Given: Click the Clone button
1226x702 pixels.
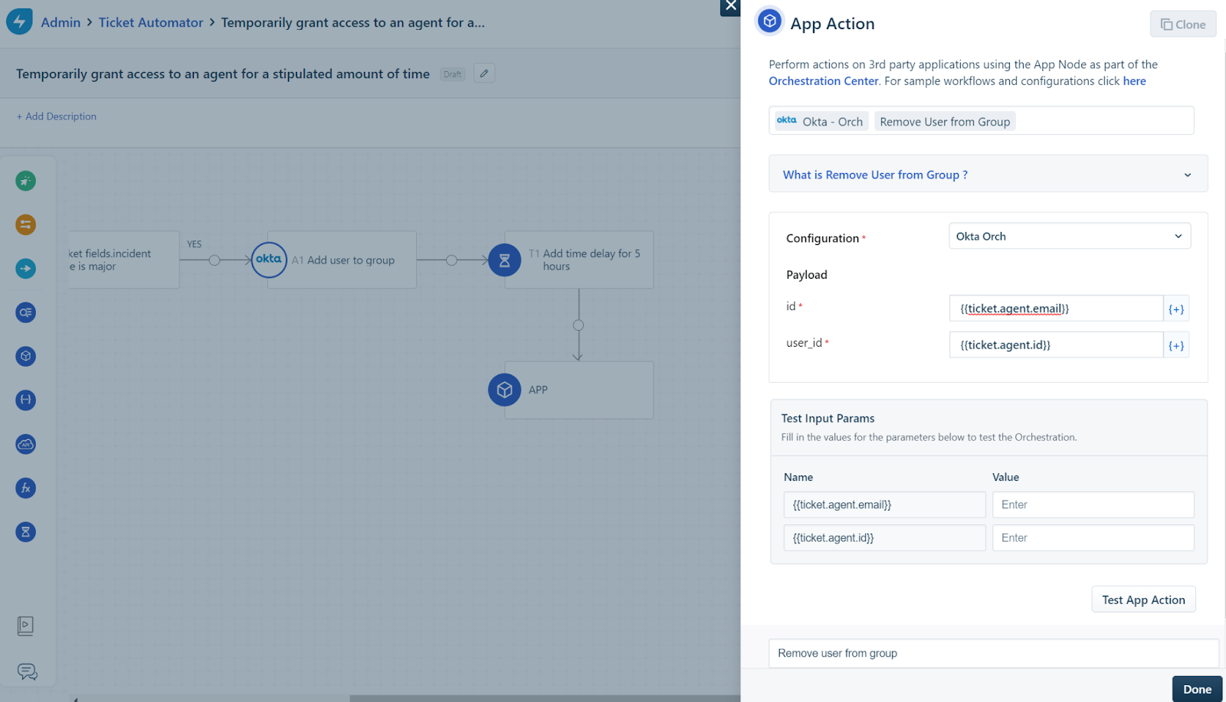Looking at the screenshot, I should (x=1183, y=24).
